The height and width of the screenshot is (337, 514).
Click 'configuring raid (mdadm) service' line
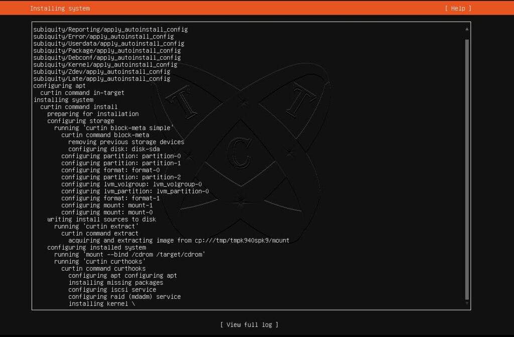pyautogui.click(x=124, y=297)
